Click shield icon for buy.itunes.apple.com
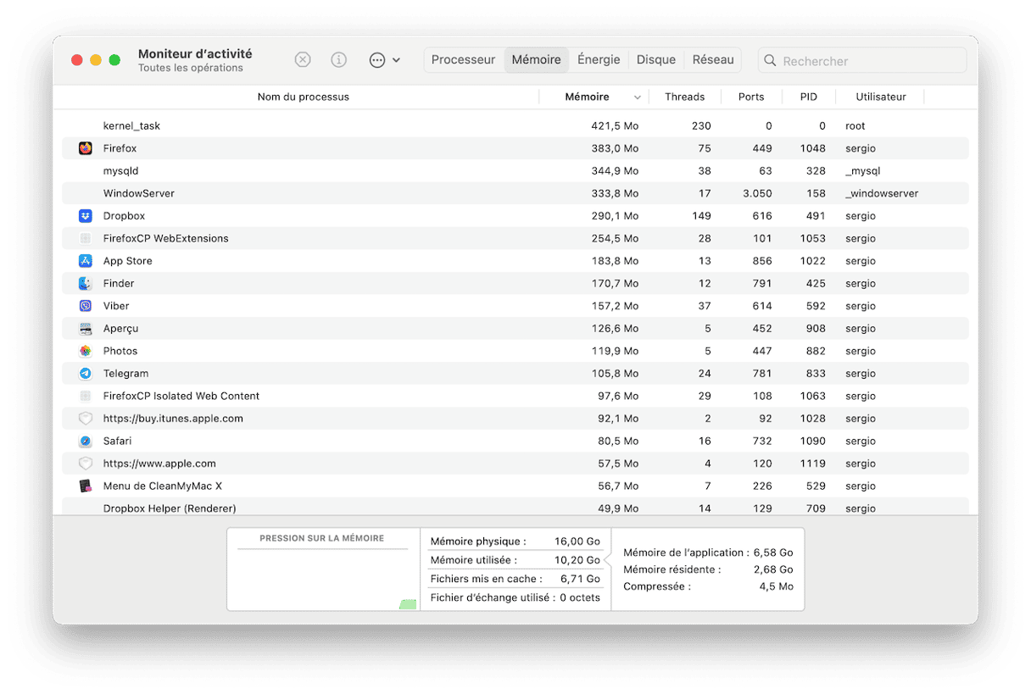Image resolution: width=1031 pixels, height=694 pixels. (86, 419)
